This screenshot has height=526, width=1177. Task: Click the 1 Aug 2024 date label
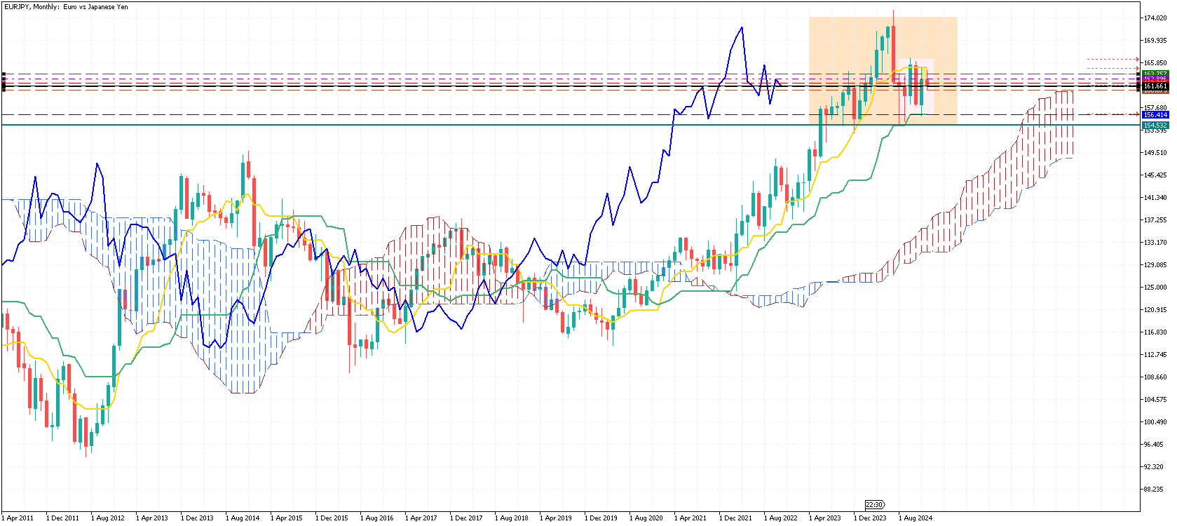pyautogui.click(x=916, y=518)
